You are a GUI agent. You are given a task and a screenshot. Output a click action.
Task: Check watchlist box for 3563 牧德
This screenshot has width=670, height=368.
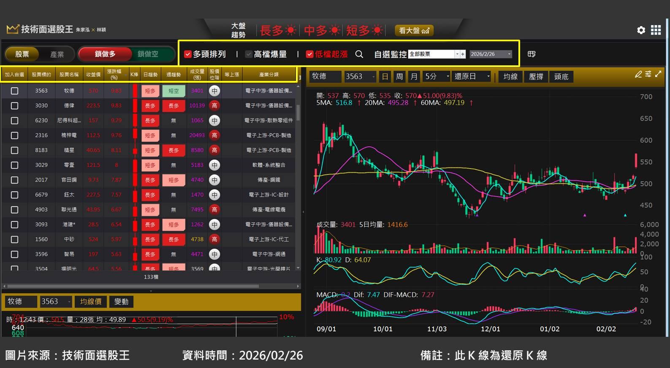pyautogui.click(x=14, y=91)
